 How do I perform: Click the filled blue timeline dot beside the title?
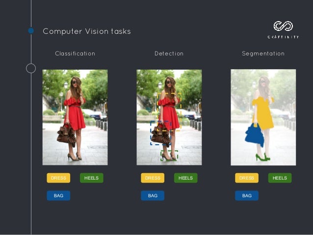tap(31, 31)
